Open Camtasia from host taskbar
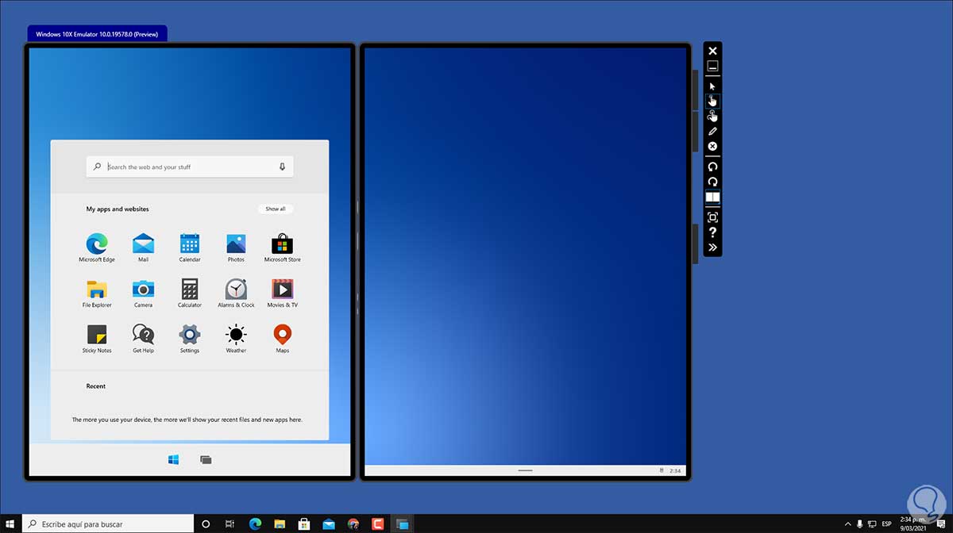Screen dimensions: 953x533 point(378,523)
